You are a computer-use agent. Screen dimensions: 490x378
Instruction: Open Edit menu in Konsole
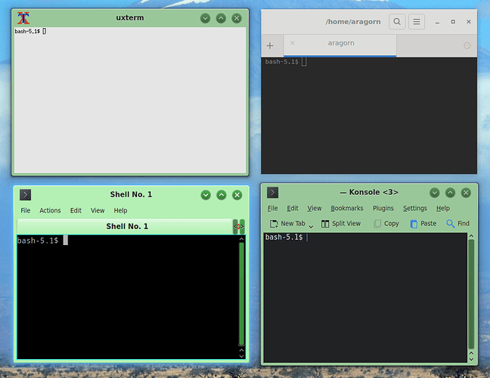pyautogui.click(x=293, y=209)
